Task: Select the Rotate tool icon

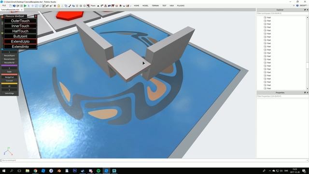Action: 40,6
